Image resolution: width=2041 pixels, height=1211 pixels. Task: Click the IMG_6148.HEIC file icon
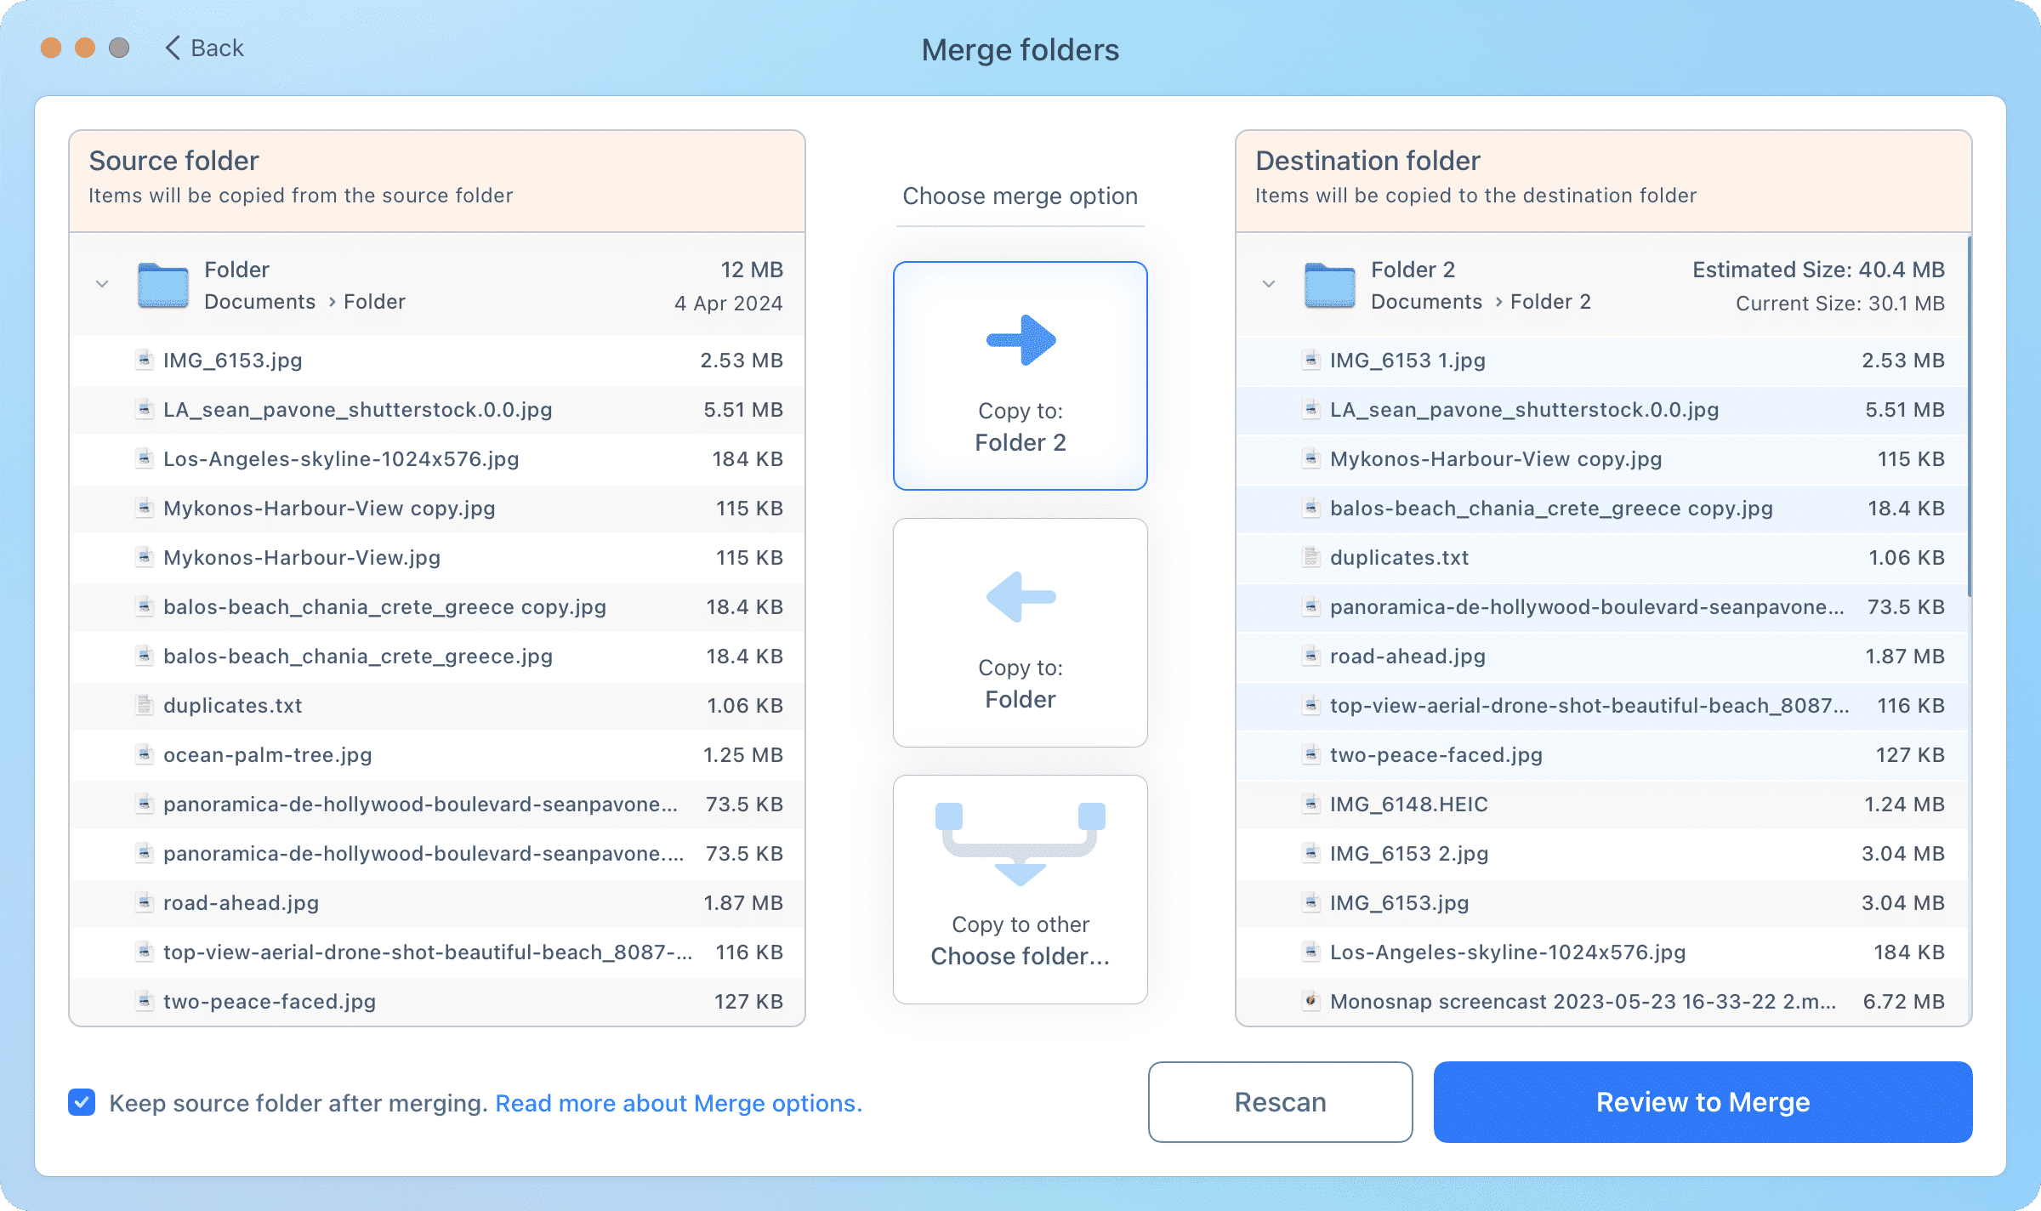pos(1310,804)
